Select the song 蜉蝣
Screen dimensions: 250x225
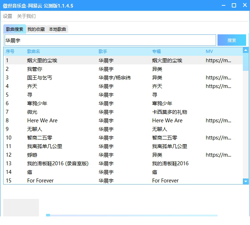(32, 155)
